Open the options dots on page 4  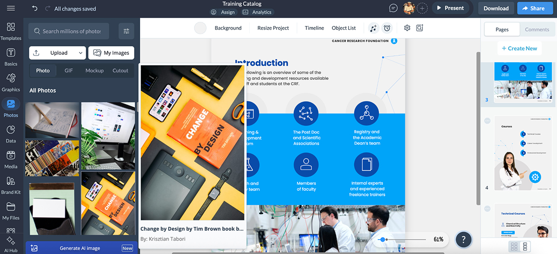coord(487,121)
